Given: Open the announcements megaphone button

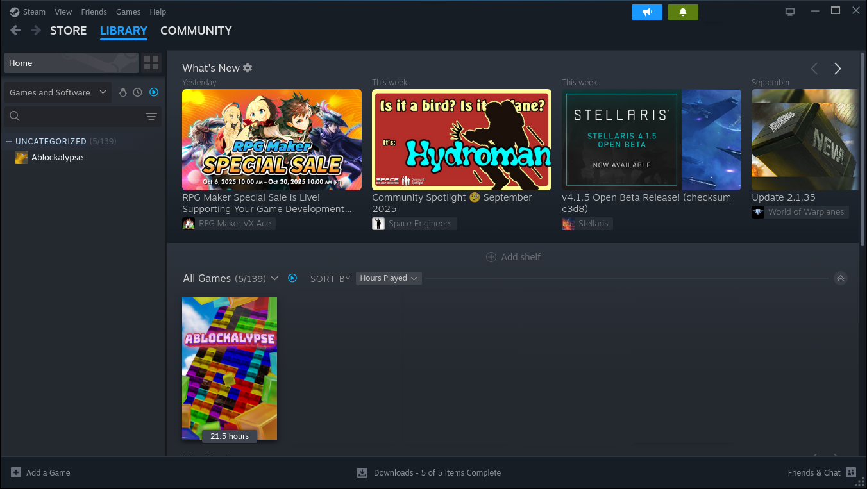Looking at the screenshot, I should (x=647, y=12).
